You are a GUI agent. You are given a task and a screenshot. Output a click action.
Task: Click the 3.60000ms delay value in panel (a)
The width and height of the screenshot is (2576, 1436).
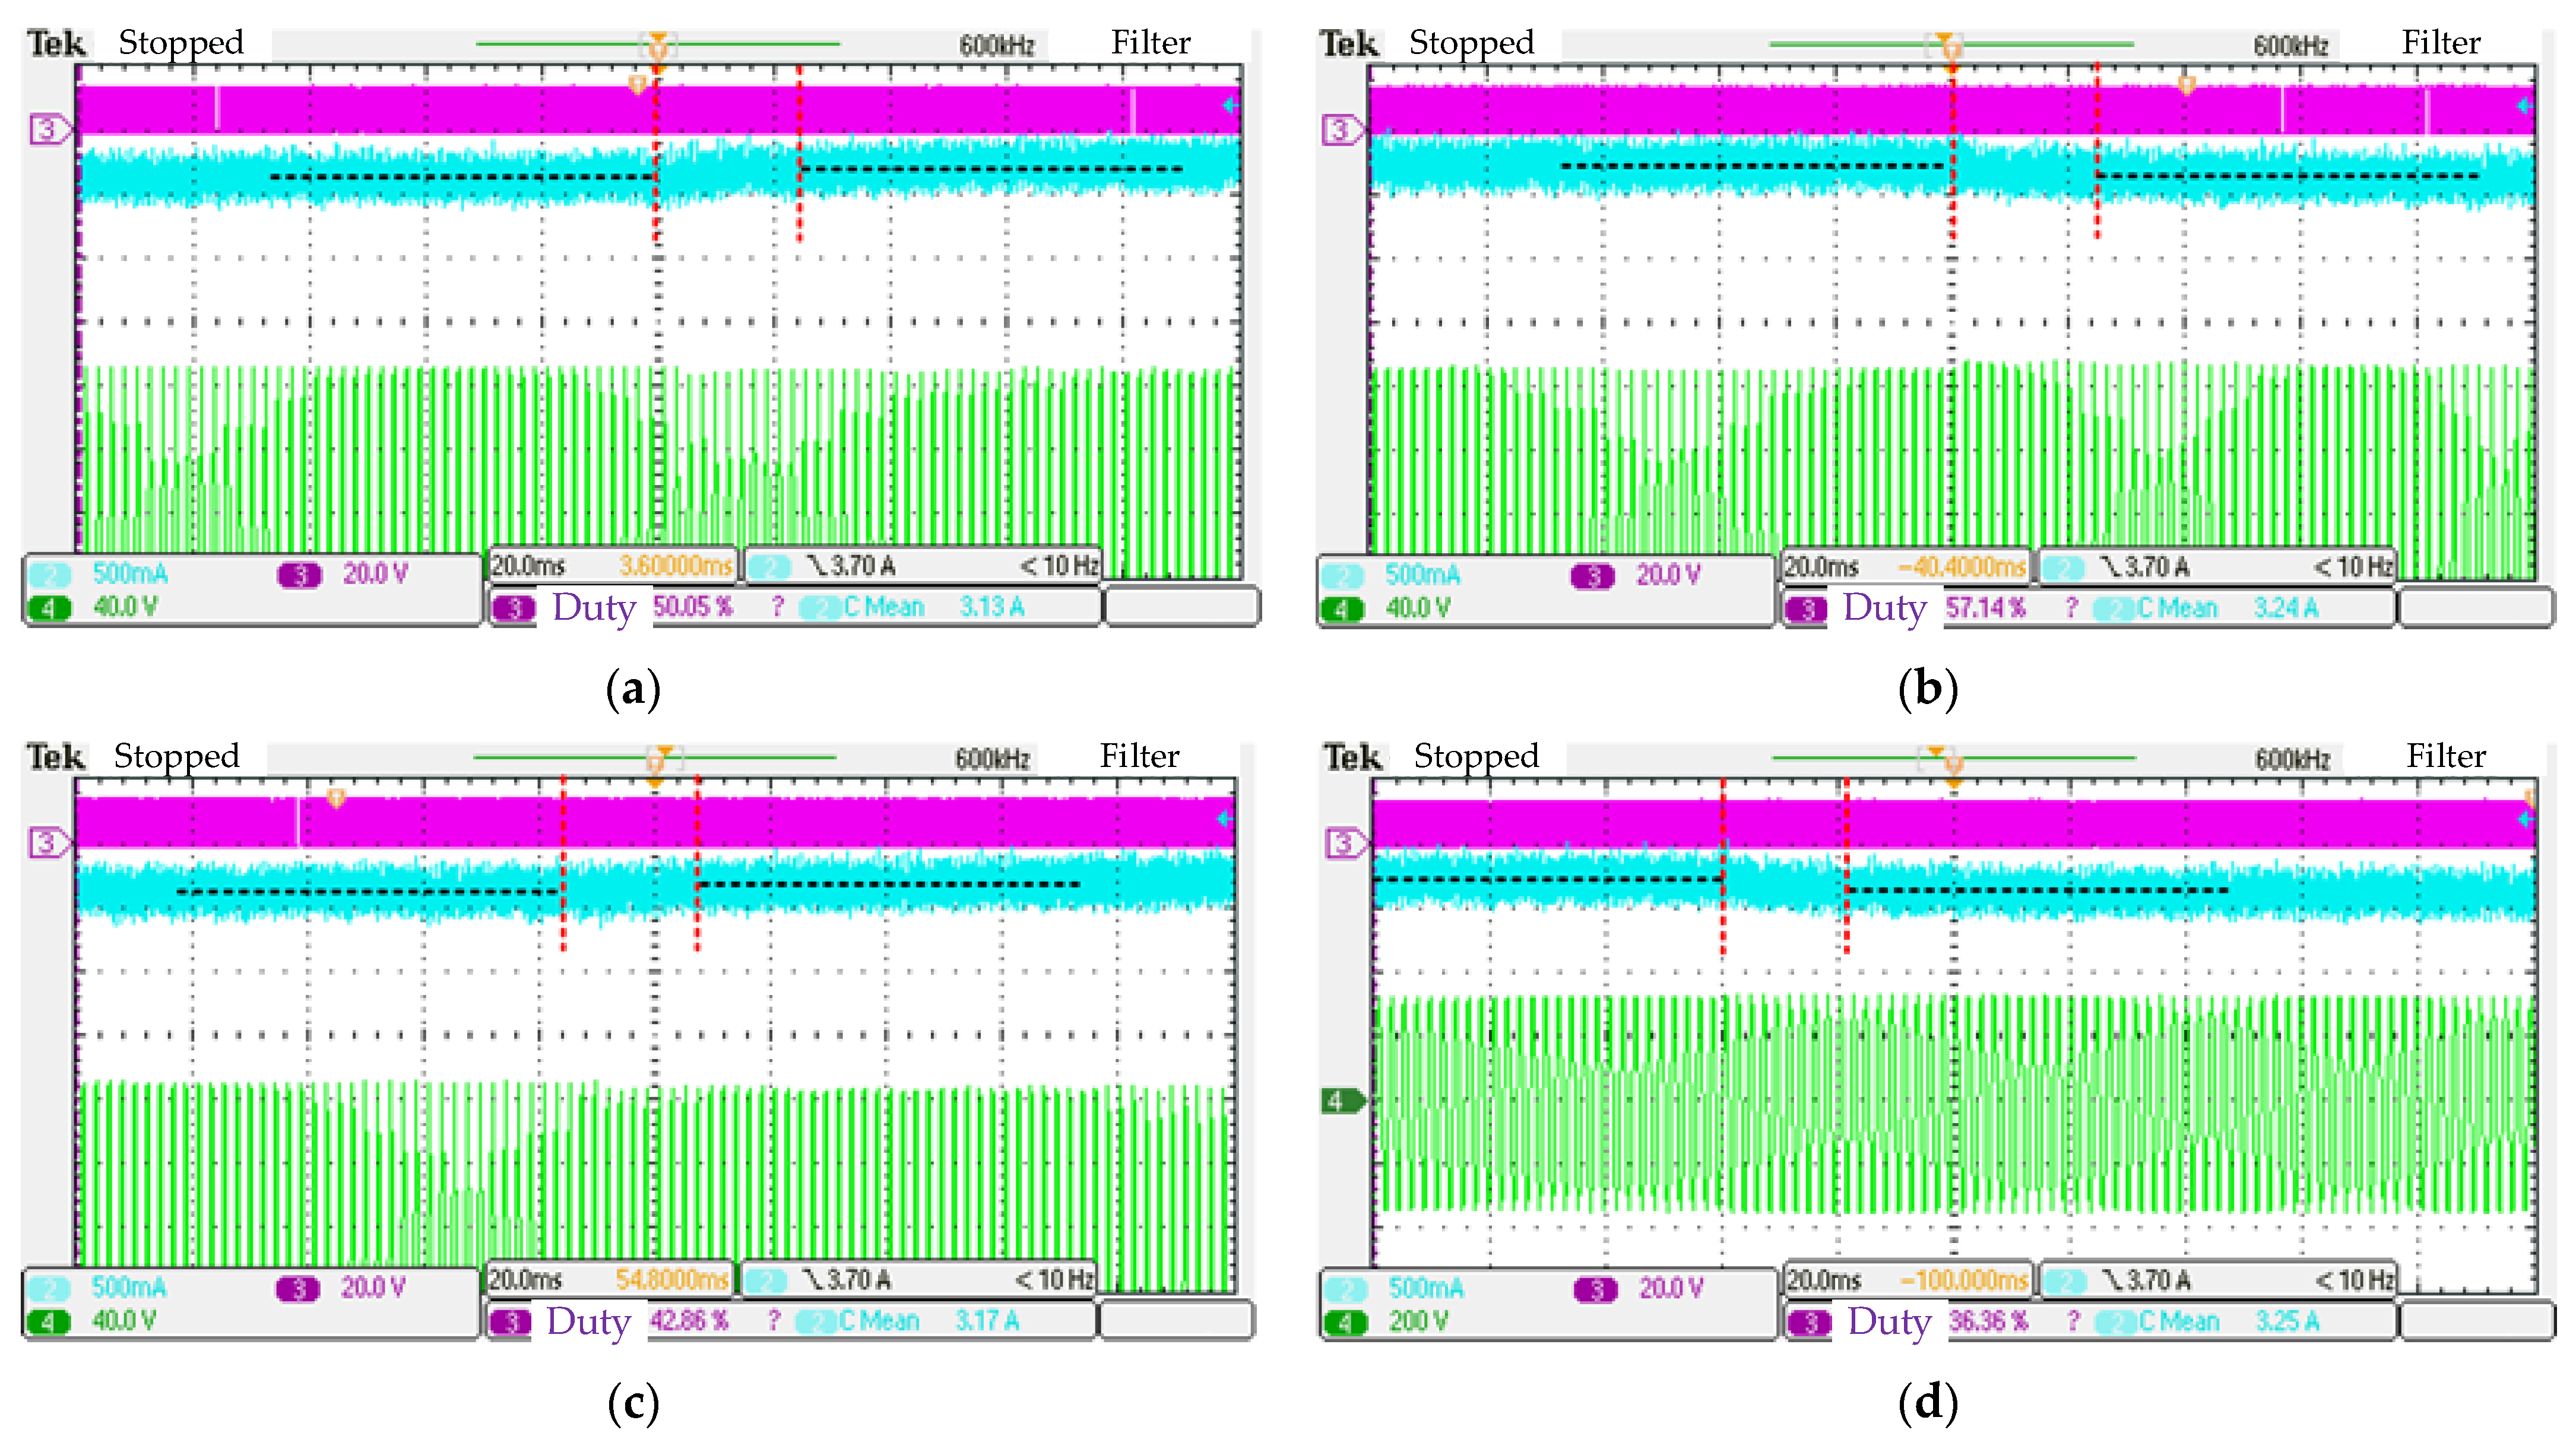pos(675,566)
